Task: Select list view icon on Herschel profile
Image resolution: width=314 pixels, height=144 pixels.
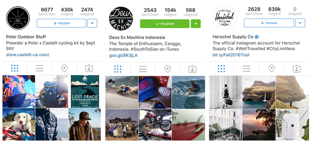Action: coord(247,69)
